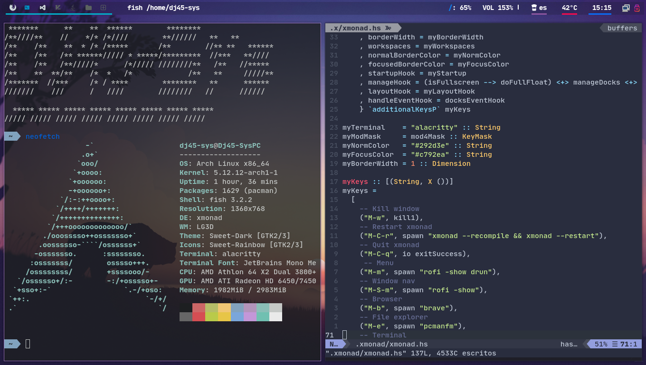Click the 'fish /home/dj45-sys' window title
Viewport: 646px width, 365px height.
[163, 8]
